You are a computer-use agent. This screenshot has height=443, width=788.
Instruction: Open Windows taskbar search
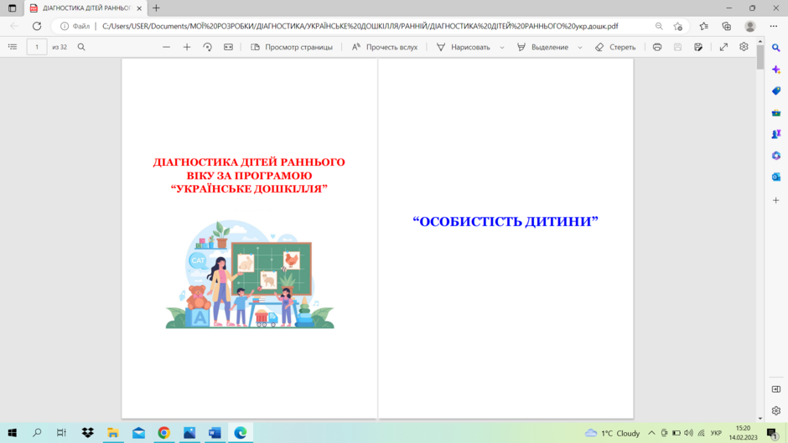pos(37,432)
